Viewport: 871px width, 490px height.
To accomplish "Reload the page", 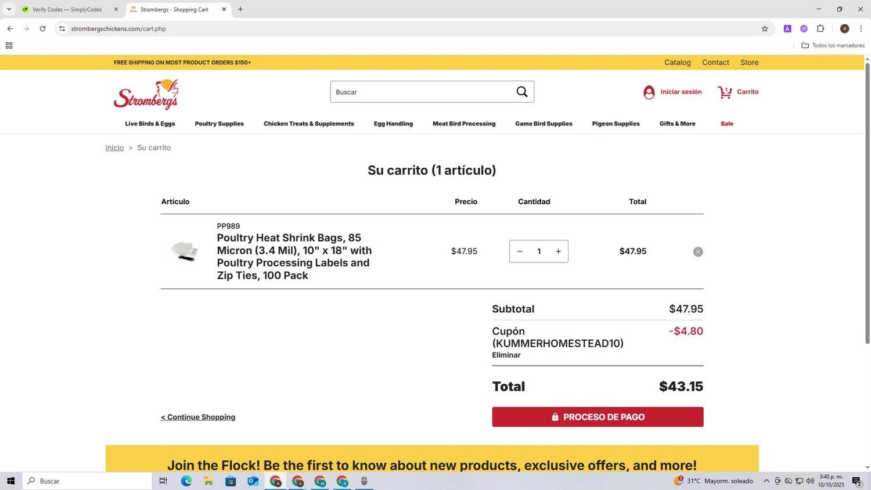I will [x=42, y=28].
